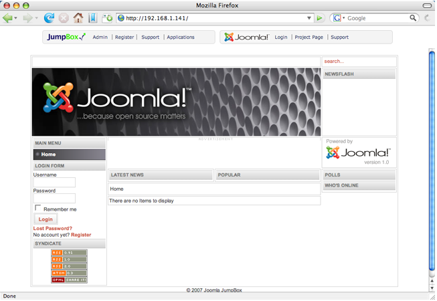Click the Powered by Joomla! logo
This screenshot has height=301, width=437.
point(359,153)
